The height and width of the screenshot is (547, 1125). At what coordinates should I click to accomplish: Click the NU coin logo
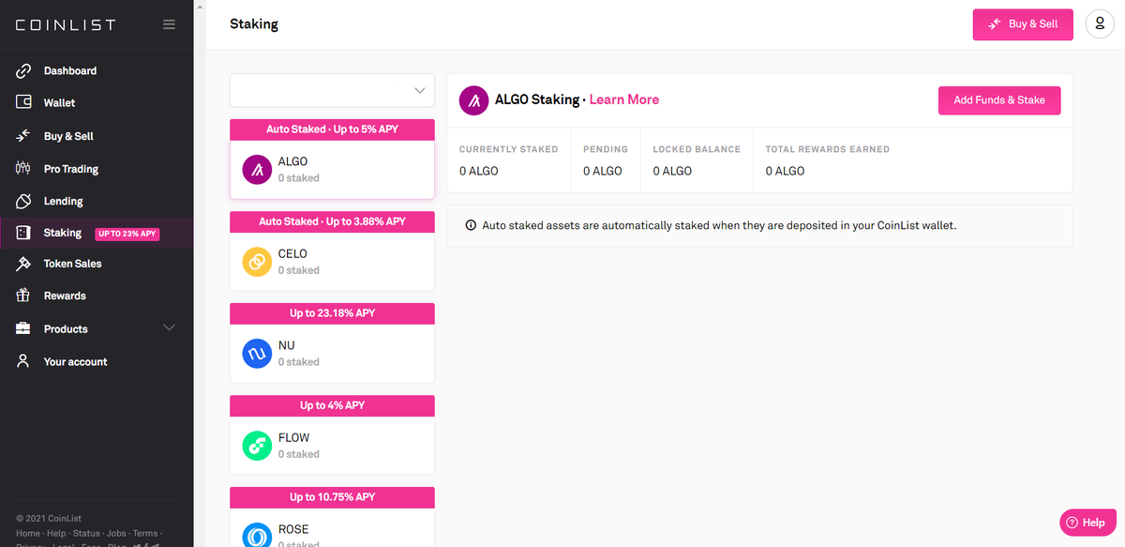pyautogui.click(x=257, y=354)
